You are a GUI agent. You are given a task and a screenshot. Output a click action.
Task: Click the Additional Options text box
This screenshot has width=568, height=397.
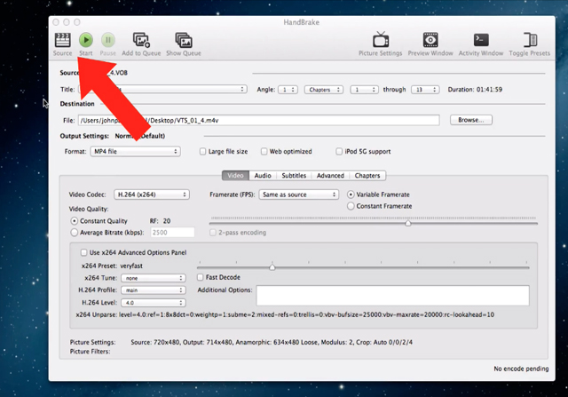(392, 296)
